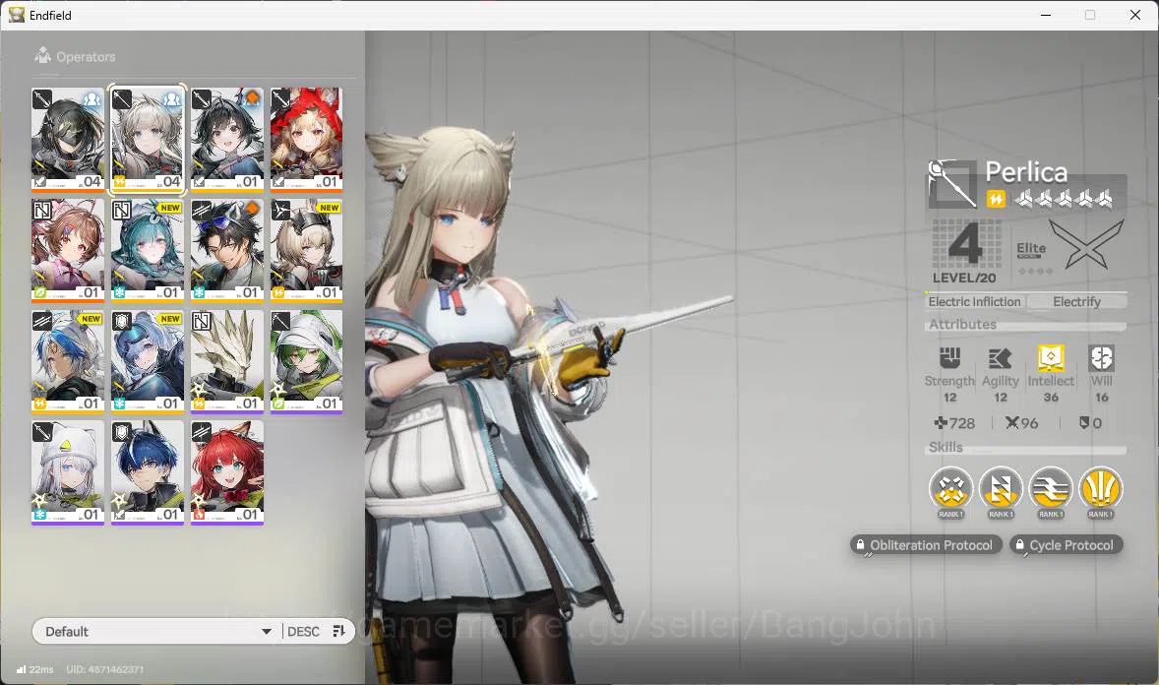Click the Elite crossed-blades emblem
This screenshot has height=685, width=1159.
click(x=1088, y=244)
